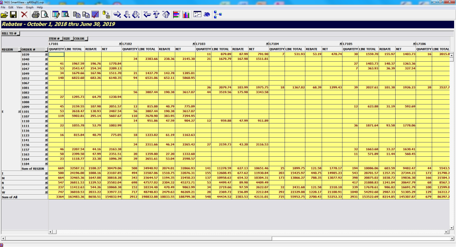Image resolution: width=456 pixels, height=247 pixels.
Task: Open a file with the folder icon
Action: [x=4, y=15]
